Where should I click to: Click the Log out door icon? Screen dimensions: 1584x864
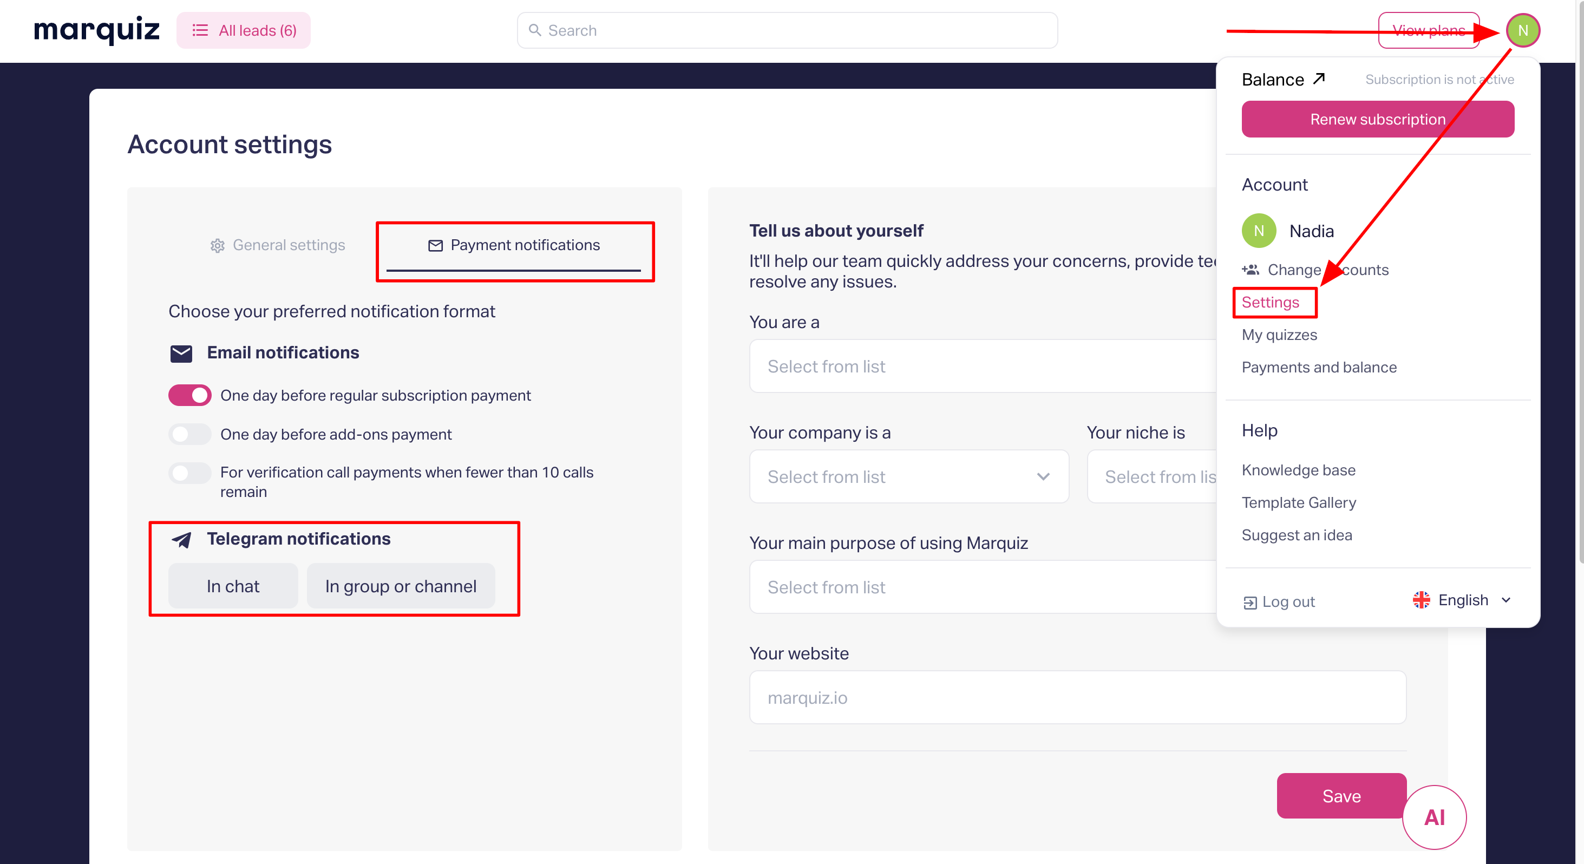(1249, 603)
